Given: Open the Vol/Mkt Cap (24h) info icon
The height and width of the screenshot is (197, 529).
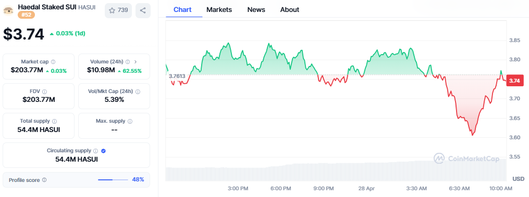Looking at the screenshot, I should [138, 91].
